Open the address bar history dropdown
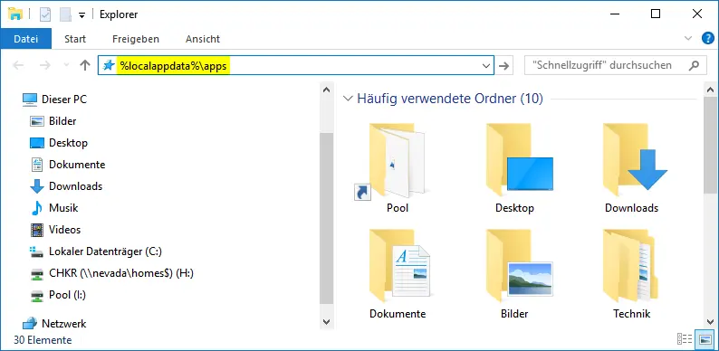Viewport: 719px width, 351px height. pyautogui.click(x=486, y=66)
